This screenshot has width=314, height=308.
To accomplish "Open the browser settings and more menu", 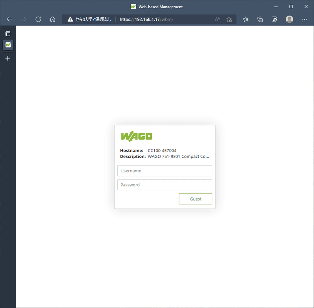I will point(305,19).
